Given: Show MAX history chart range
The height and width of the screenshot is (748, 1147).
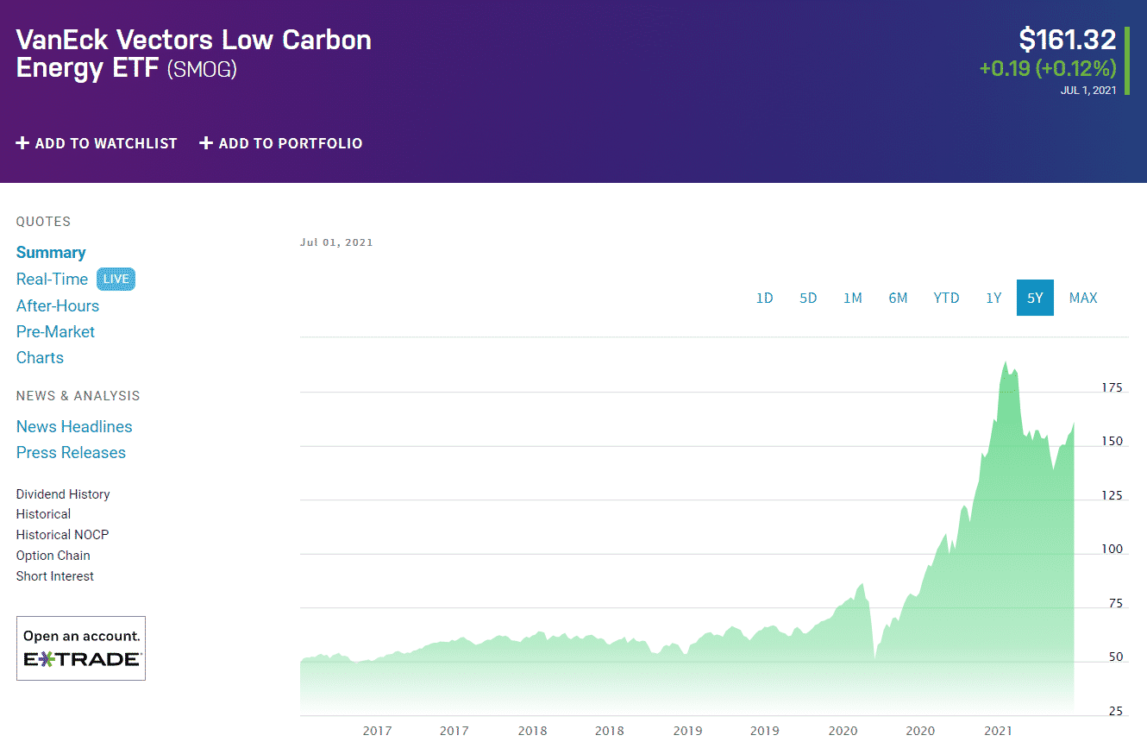Looking at the screenshot, I should (x=1083, y=298).
